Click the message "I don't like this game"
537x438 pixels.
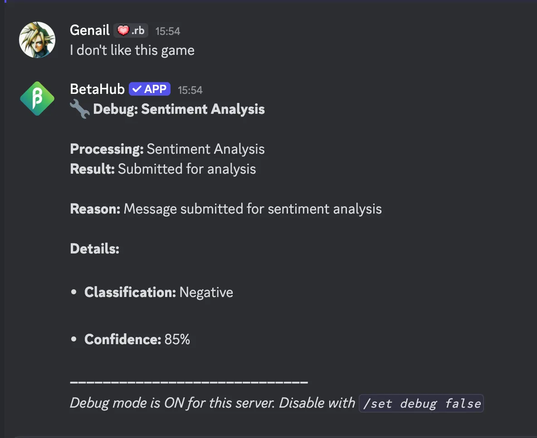coord(132,50)
